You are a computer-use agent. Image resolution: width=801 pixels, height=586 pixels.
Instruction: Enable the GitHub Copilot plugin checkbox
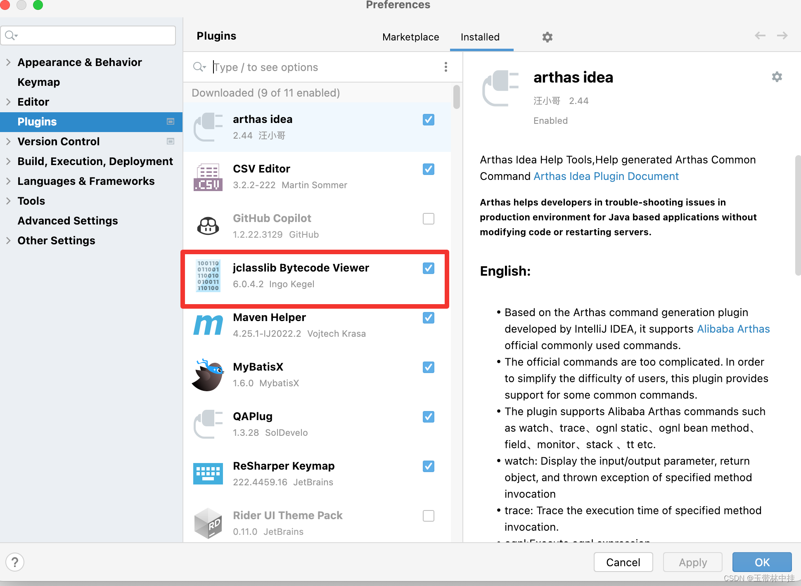428,219
